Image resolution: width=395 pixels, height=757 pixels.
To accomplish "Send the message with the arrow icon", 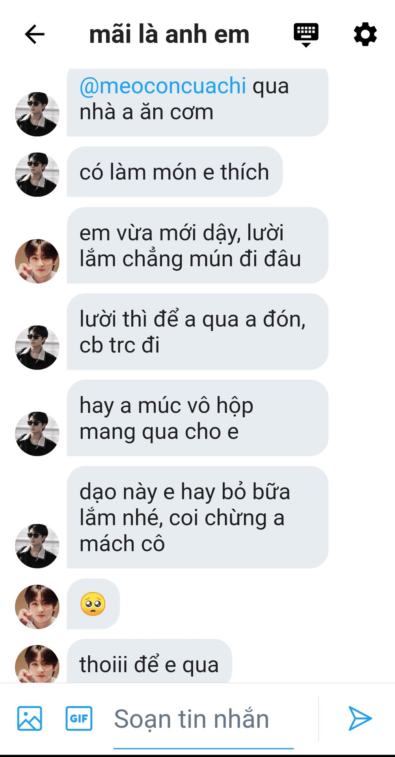I will tap(360, 718).
